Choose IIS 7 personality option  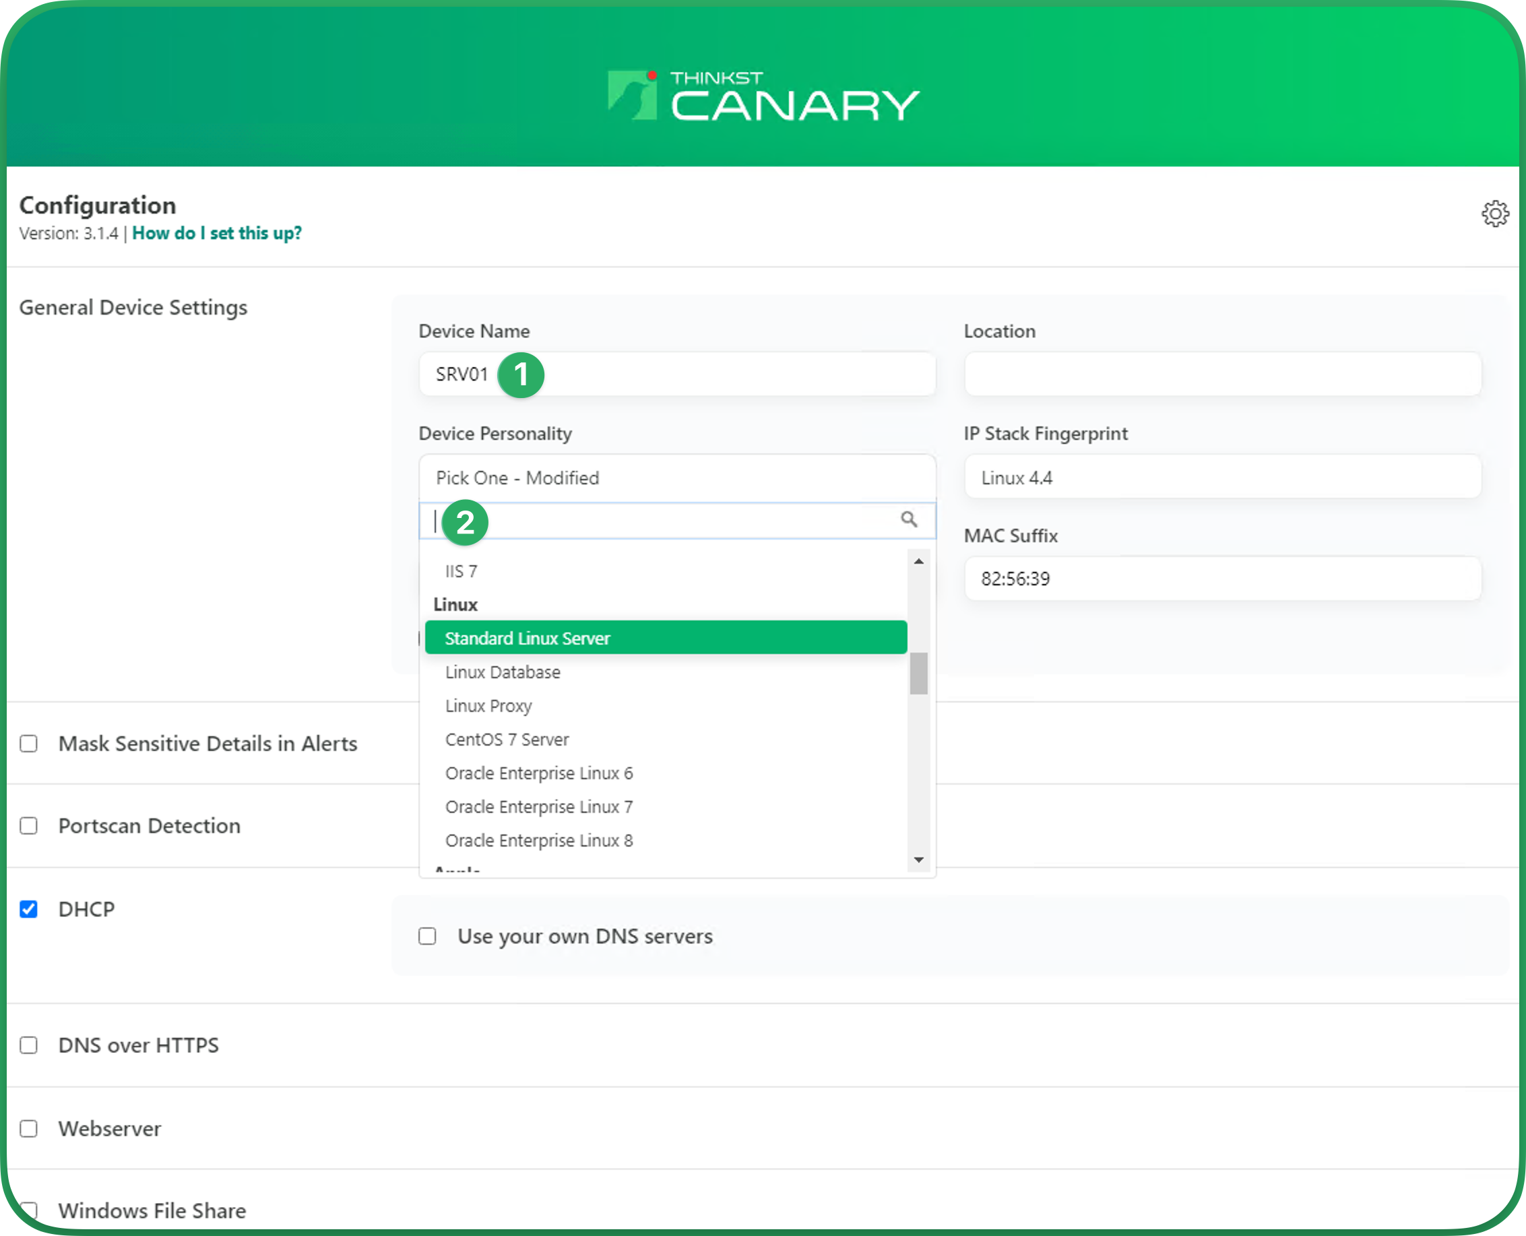pyautogui.click(x=462, y=572)
